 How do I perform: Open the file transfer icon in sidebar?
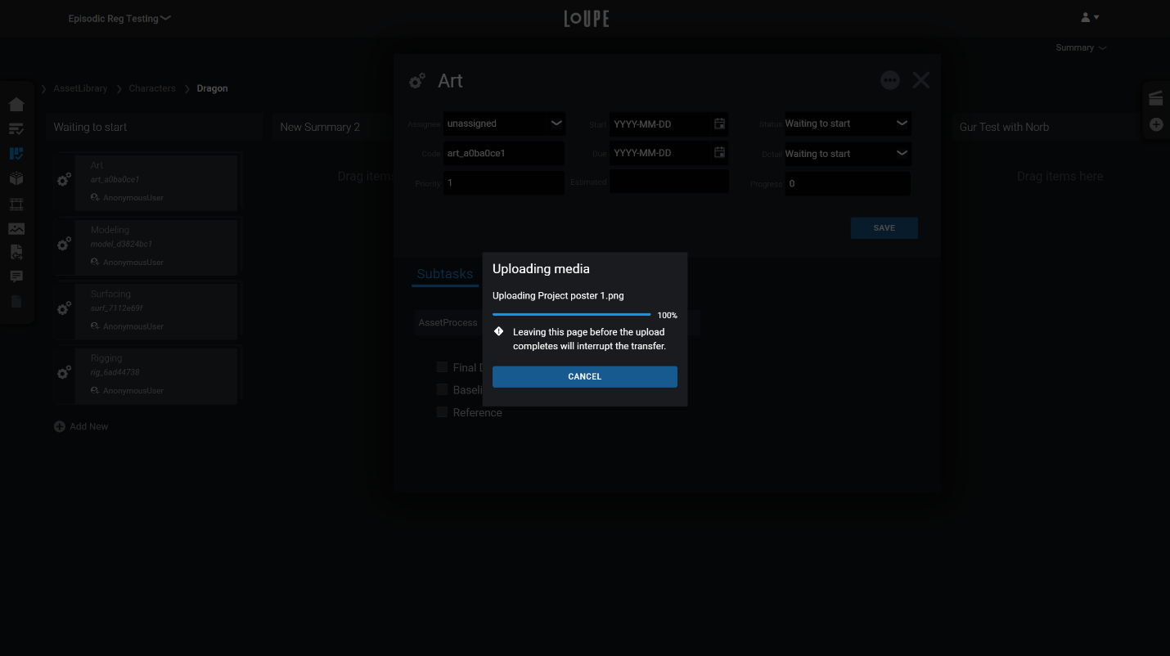pyautogui.click(x=16, y=252)
